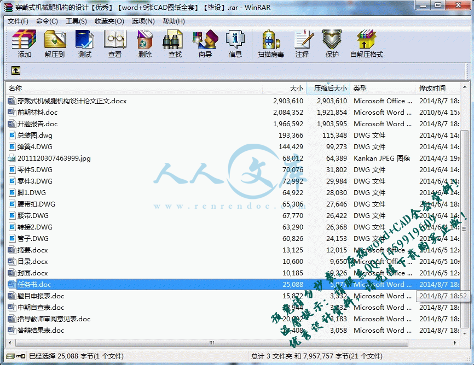This screenshot has height=365, width=474.
Task: Open the 收藏夹(O) menu
Action: coord(109,21)
